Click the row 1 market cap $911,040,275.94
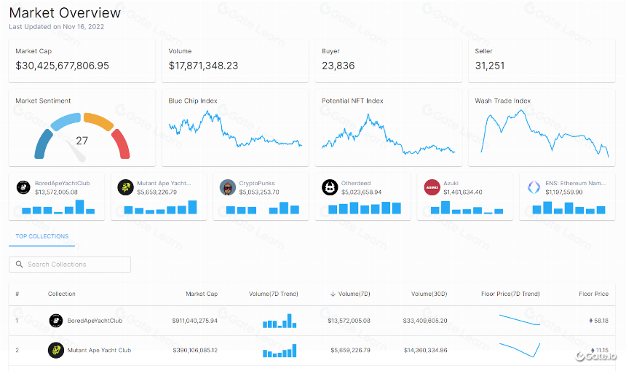This screenshot has height=371, width=626. click(195, 321)
